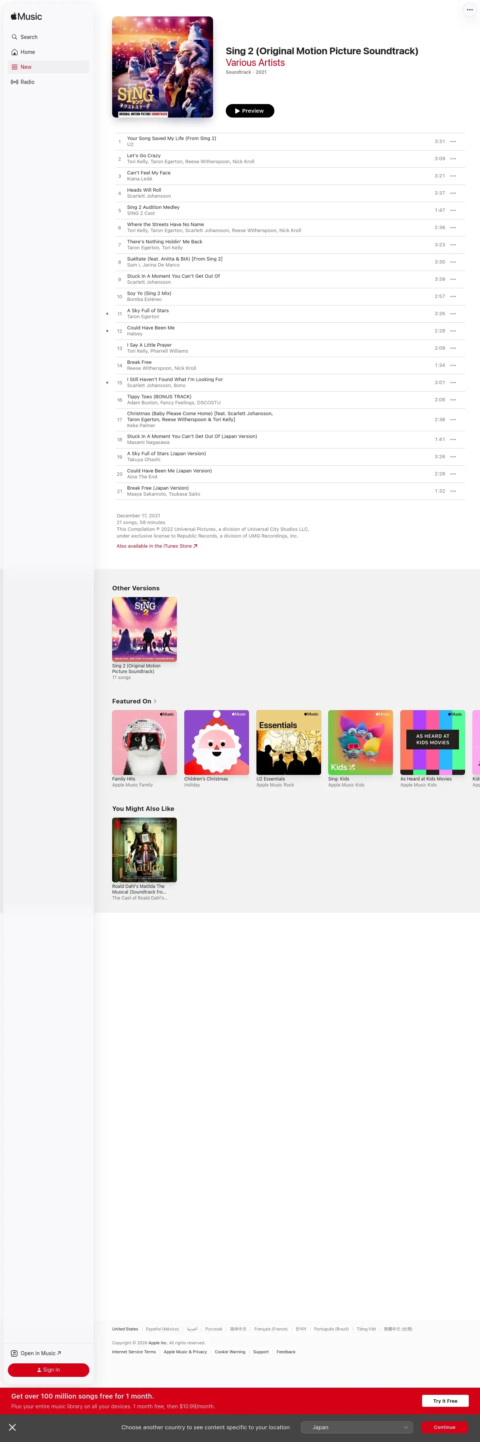Screen dimensions: 480x1442
Task: Open the Feedback footer link
Action: pos(286,1352)
